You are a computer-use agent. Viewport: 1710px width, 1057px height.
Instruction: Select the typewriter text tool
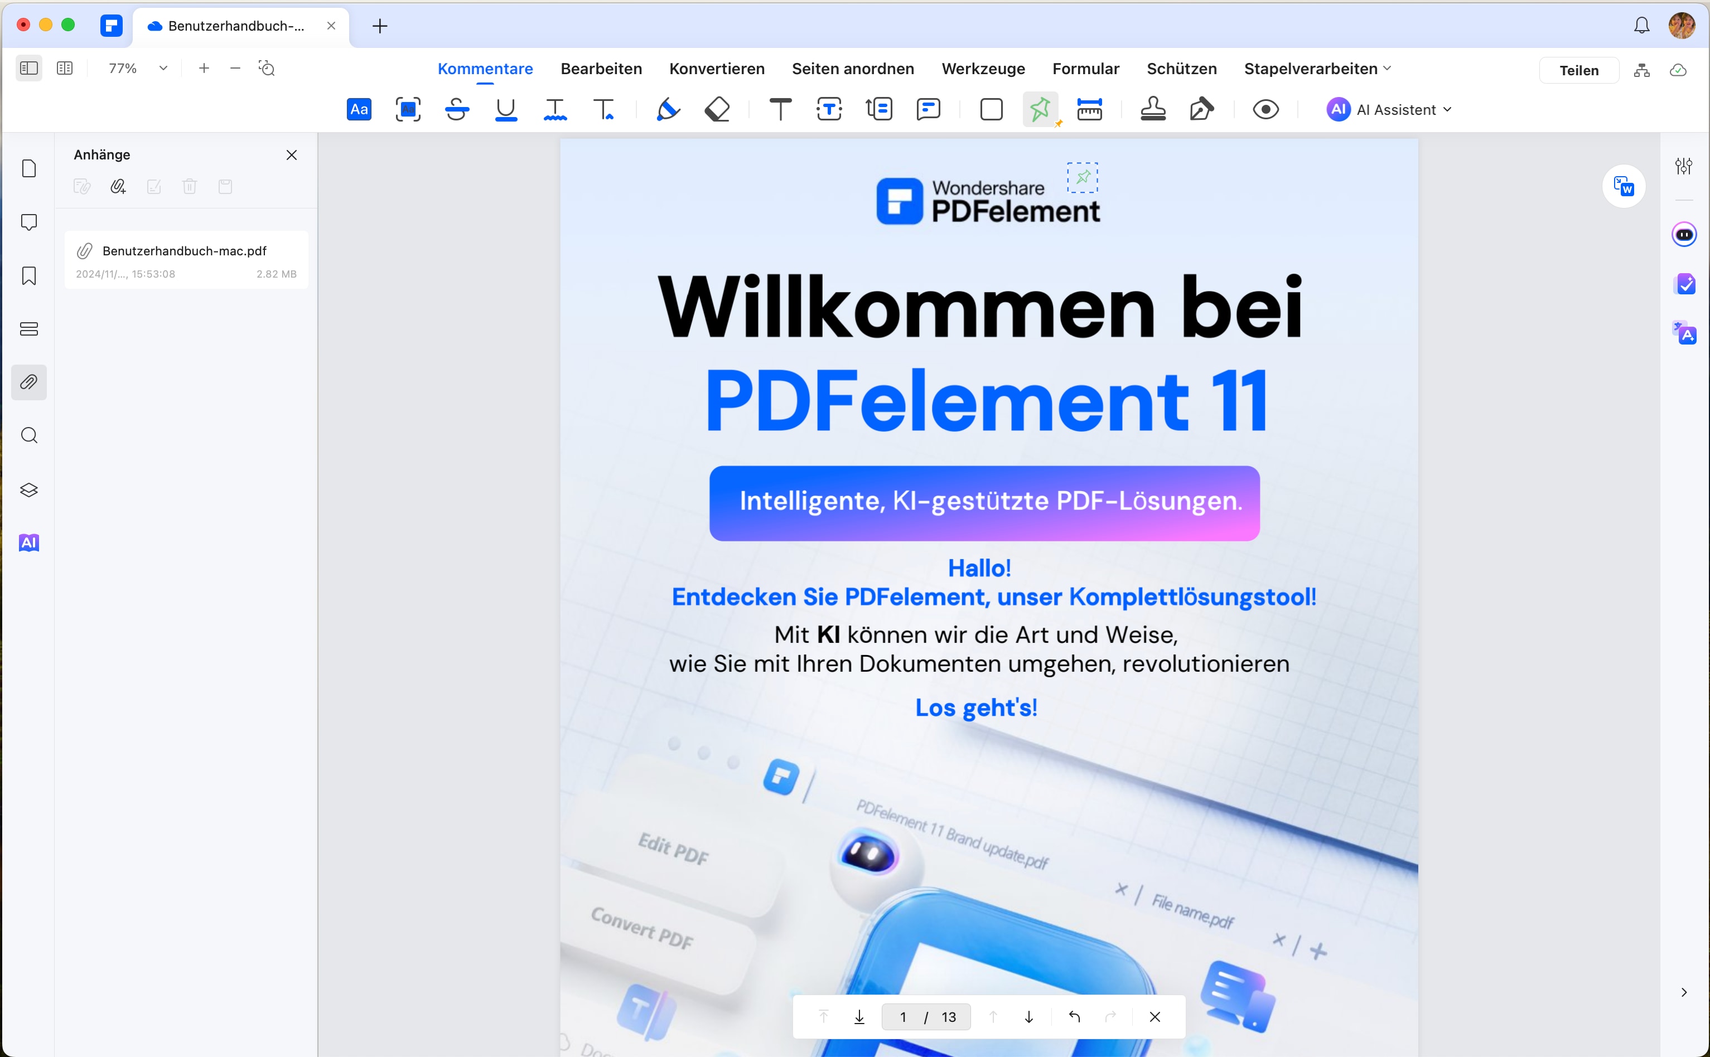[x=780, y=109]
